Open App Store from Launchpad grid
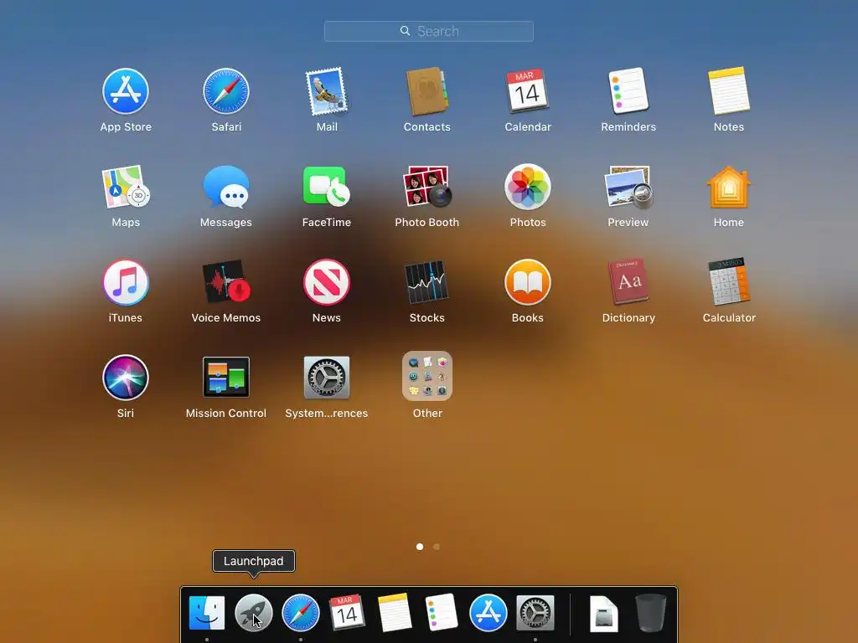This screenshot has height=643, width=858. (126, 91)
